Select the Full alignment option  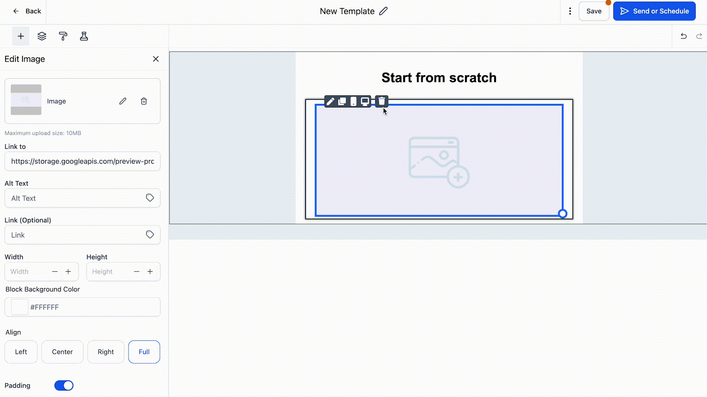point(144,352)
